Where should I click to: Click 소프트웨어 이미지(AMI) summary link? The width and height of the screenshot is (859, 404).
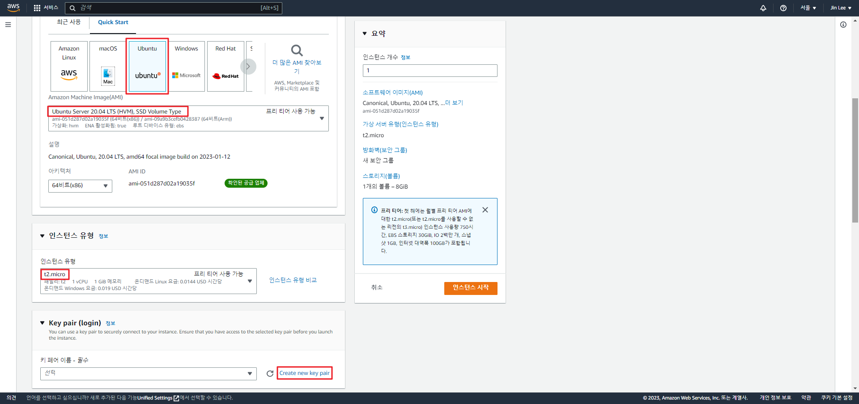coord(392,93)
